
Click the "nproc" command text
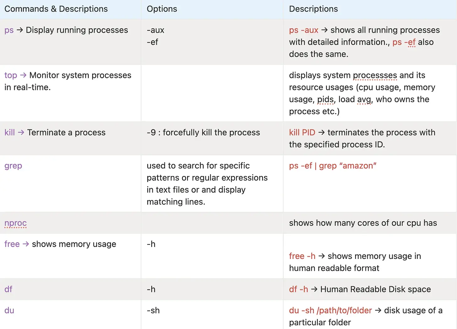(15, 223)
